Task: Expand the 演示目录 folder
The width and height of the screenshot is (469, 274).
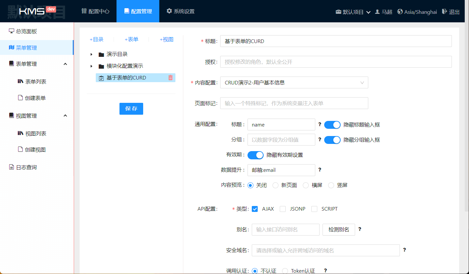Action: tap(91, 54)
